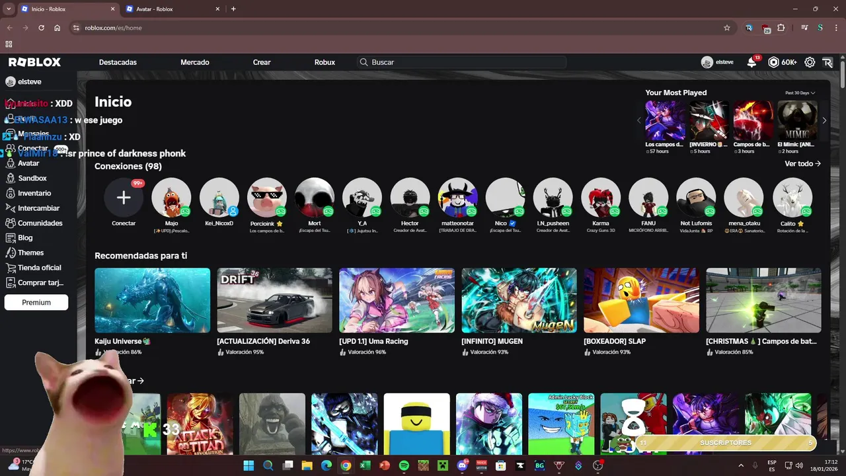Image resolution: width=846 pixels, height=476 pixels.
Task: Open PowerPoint from the taskbar
Action: [385, 465]
